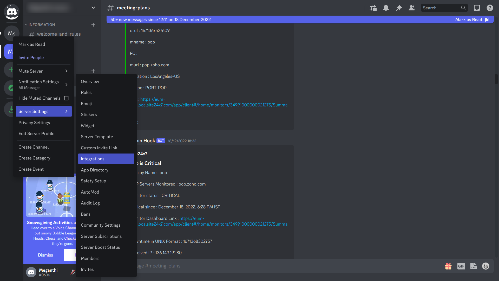This screenshot has width=499, height=281.
Task: Open the Discord inbox
Action: (477, 8)
